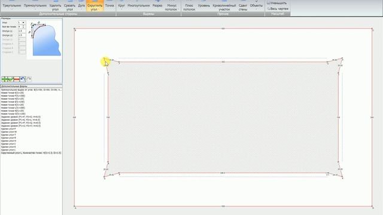Open the Прямоугольник tool
The image size is (383, 215).
pyautogui.click(x=35, y=5)
